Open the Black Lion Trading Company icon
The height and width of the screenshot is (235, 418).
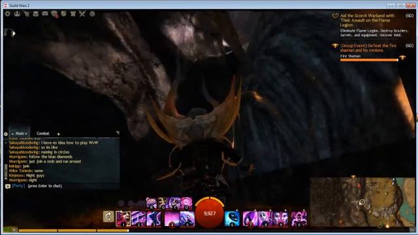pyautogui.click(x=54, y=14)
